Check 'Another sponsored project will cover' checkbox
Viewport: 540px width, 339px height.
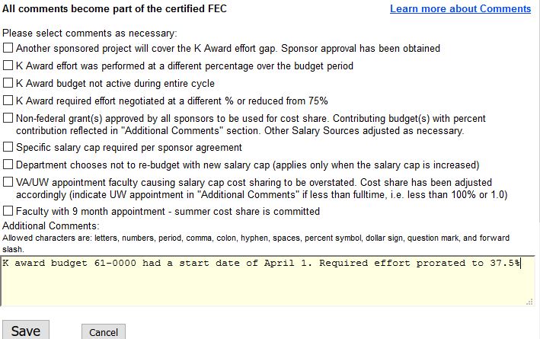click(x=8, y=47)
